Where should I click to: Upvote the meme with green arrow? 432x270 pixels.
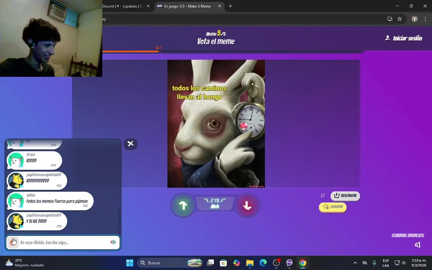tap(183, 205)
